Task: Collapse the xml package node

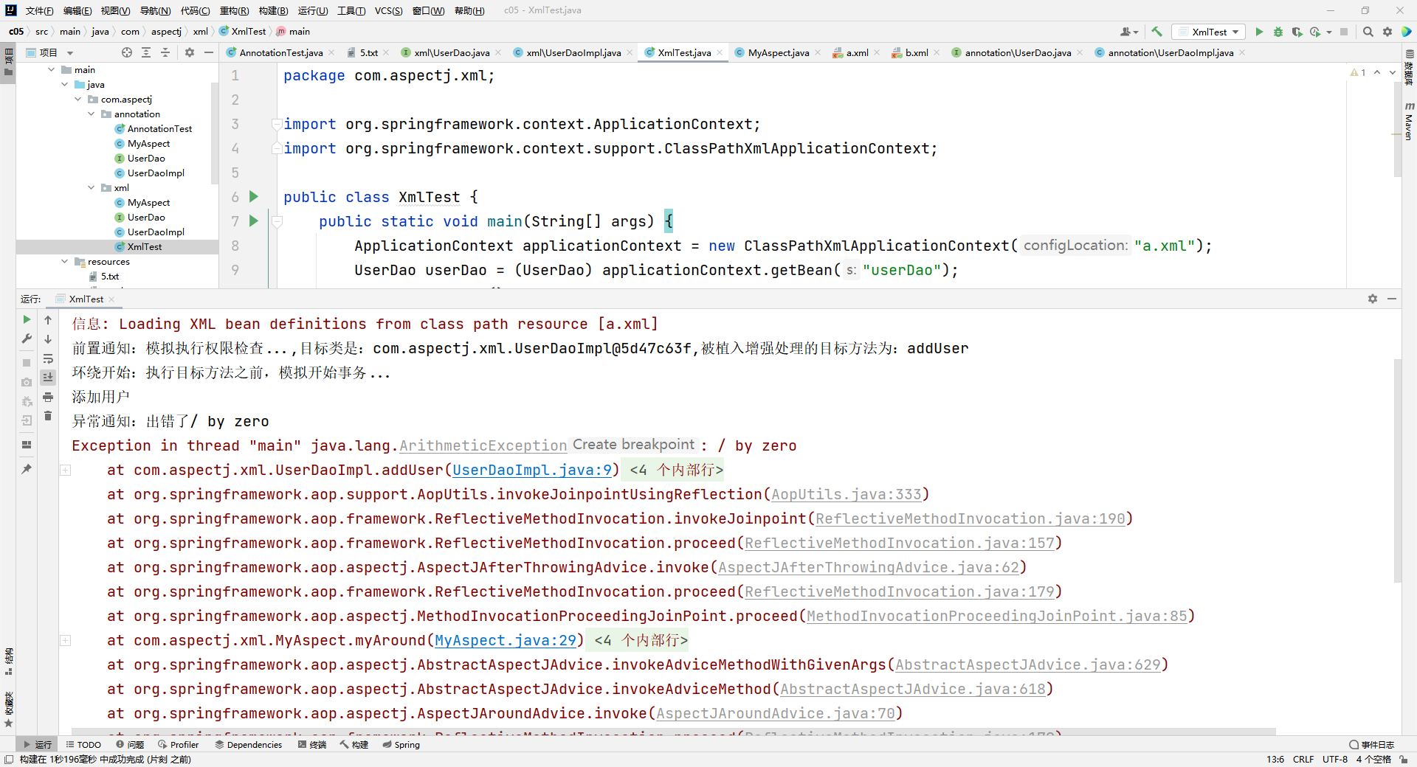Action: 92,187
